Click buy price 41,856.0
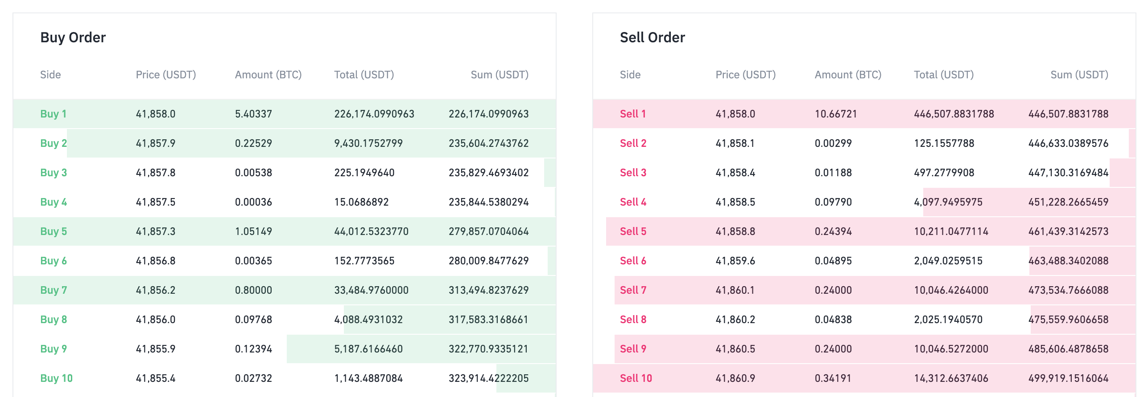Image resolution: width=1148 pixels, height=397 pixels. [x=156, y=320]
